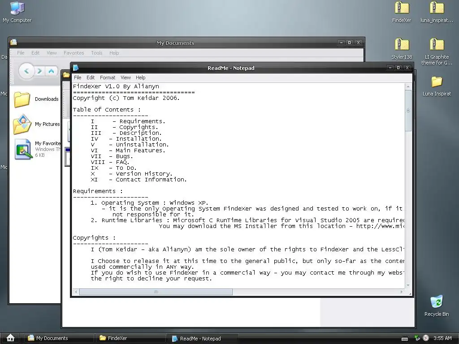
Task: Click 'X - Version History.' contents entry
Action: [131, 174]
